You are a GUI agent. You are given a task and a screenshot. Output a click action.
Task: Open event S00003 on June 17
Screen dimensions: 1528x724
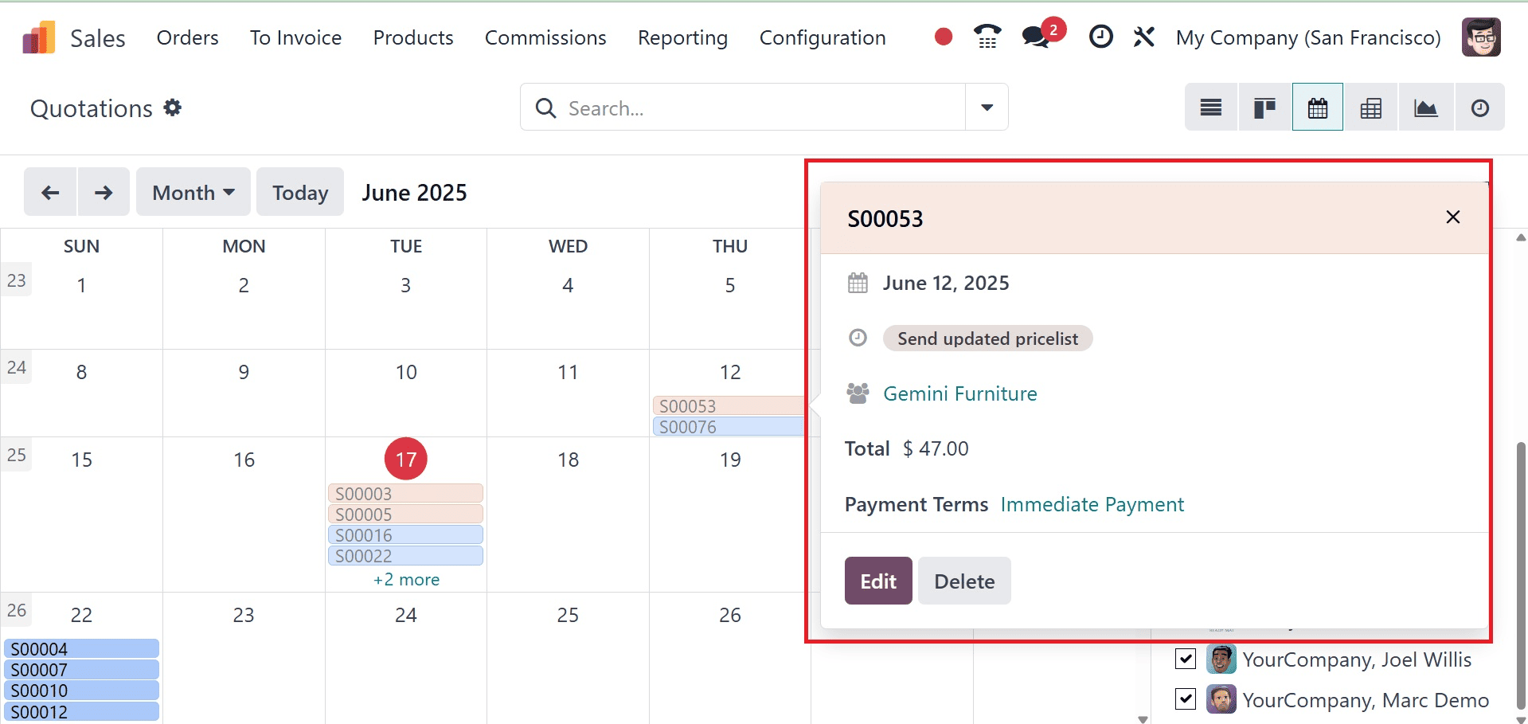pyautogui.click(x=405, y=493)
